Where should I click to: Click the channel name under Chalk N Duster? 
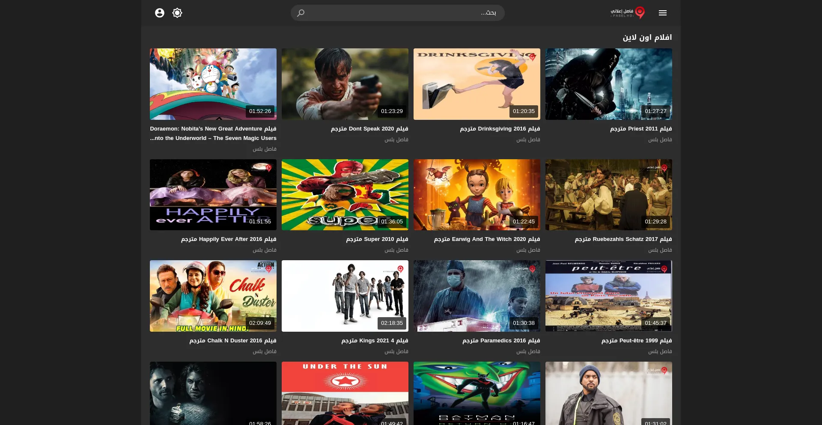point(265,351)
